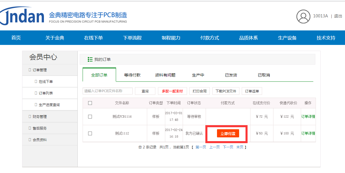Click 退出 to log out
The height and width of the screenshot is (173, 345).
(338, 16)
